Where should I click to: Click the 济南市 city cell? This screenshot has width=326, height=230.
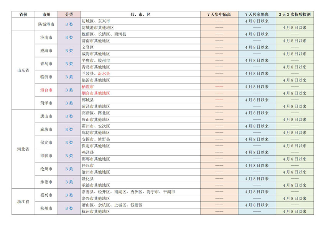(x=46, y=38)
